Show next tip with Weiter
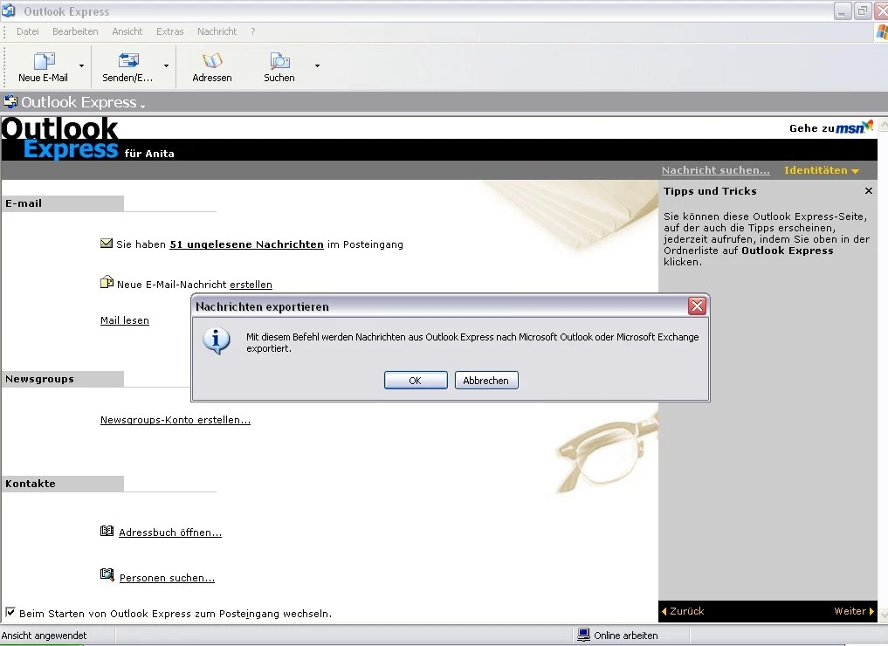Image resolution: width=888 pixels, height=646 pixels. click(854, 611)
